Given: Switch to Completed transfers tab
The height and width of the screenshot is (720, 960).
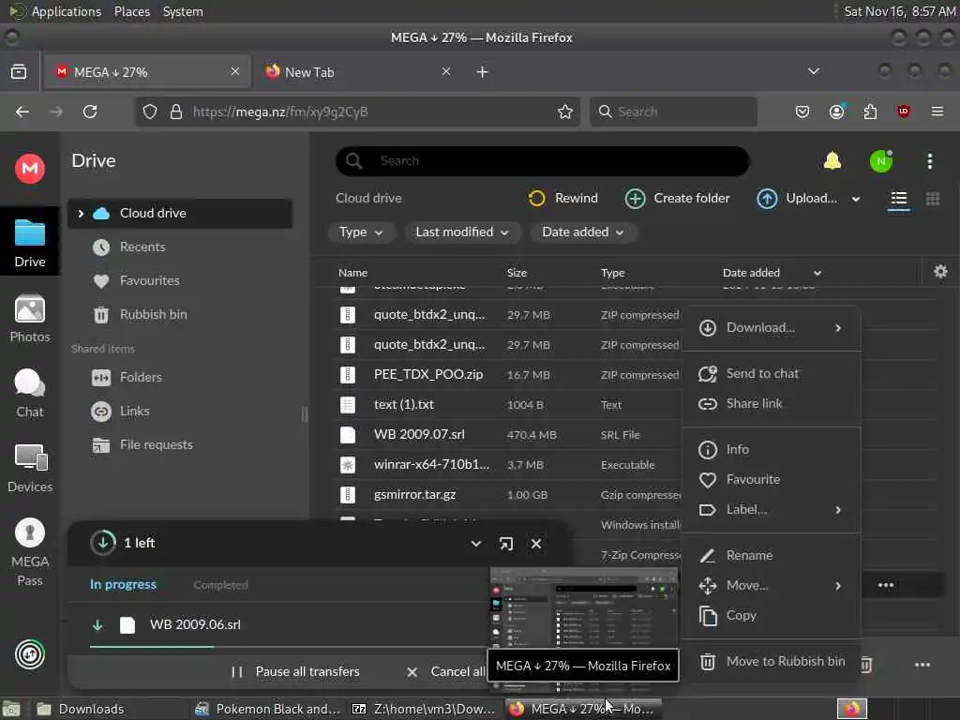Looking at the screenshot, I should [220, 585].
